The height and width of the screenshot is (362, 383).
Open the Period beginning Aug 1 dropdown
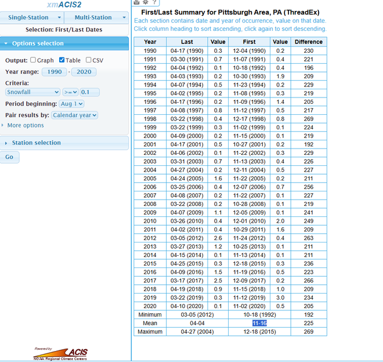72,103
